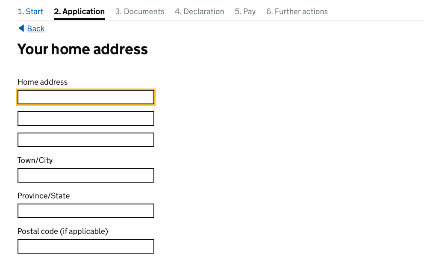This screenshot has height=260, width=424.
Task: Click the second Home address line field
Action: tap(86, 118)
